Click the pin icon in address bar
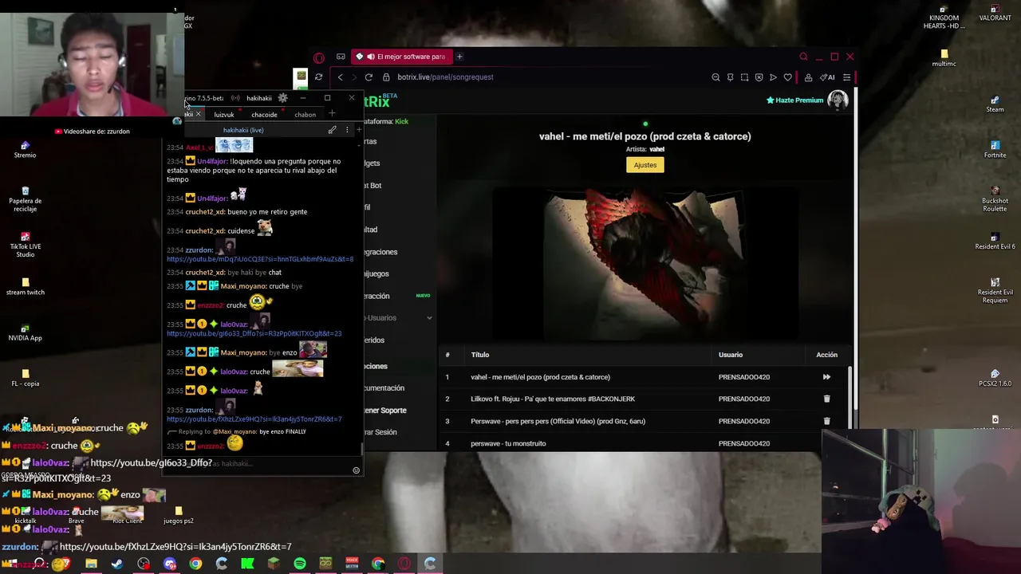This screenshot has width=1021, height=574. point(730,77)
